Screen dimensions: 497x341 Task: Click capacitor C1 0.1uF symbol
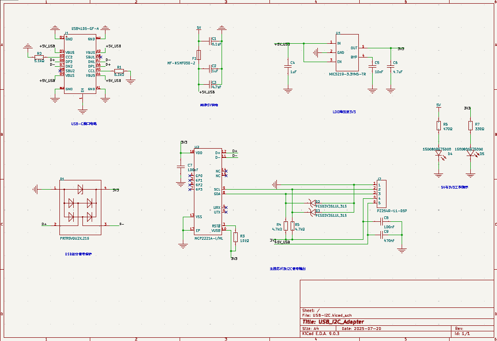[x=210, y=41]
